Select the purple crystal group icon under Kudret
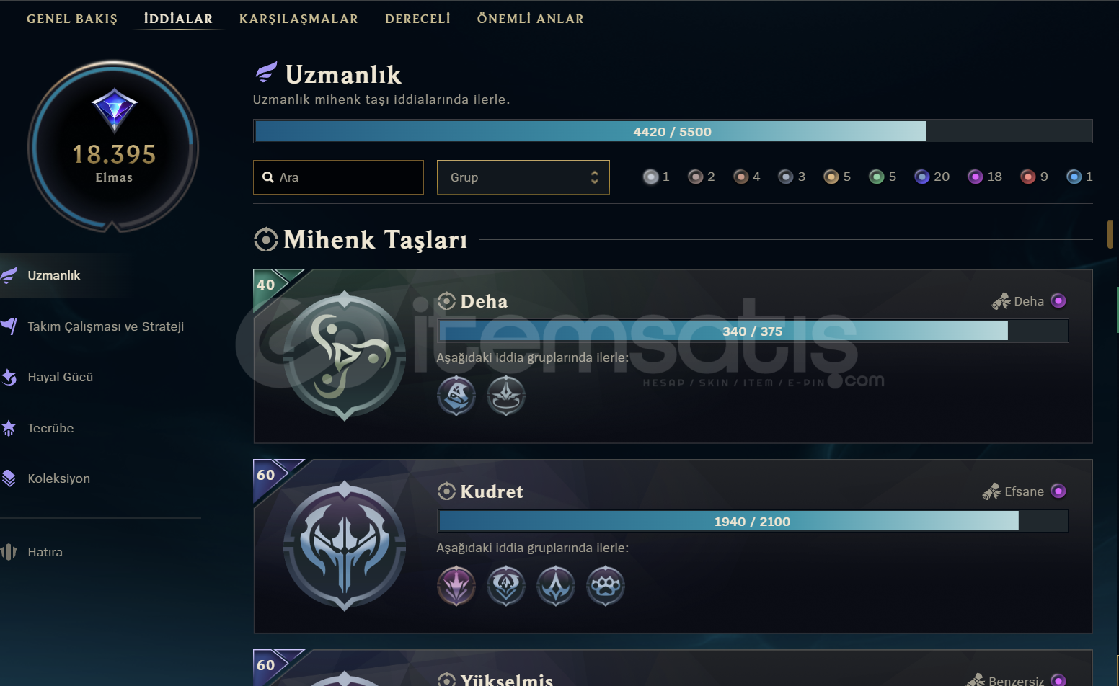This screenshot has width=1119, height=686. coord(456,586)
